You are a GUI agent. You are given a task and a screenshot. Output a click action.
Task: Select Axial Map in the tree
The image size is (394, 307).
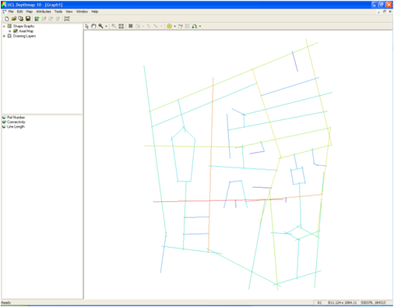[26, 31]
